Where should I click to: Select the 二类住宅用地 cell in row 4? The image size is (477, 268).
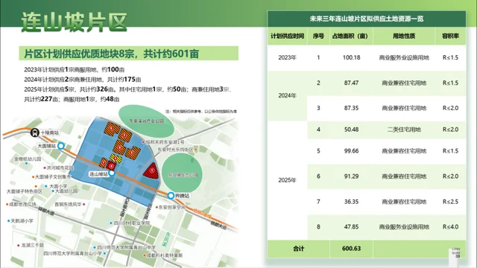[x=404, y=130]
